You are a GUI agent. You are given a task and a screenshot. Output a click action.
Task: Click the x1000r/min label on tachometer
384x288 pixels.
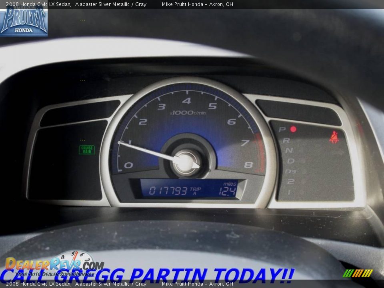pyautogui.click(x=188, y=113)
